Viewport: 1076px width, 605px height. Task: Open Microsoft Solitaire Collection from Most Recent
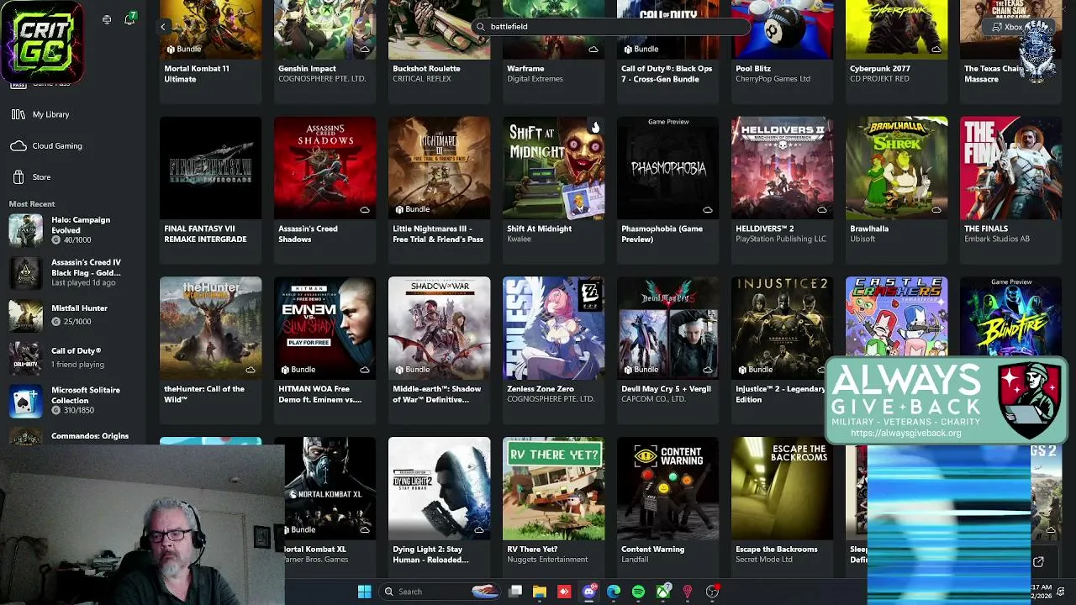74,400
